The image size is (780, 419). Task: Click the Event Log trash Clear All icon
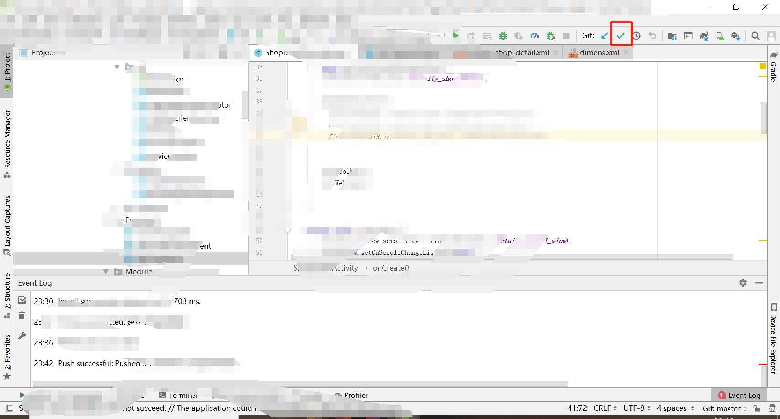[x=22, y=315]
